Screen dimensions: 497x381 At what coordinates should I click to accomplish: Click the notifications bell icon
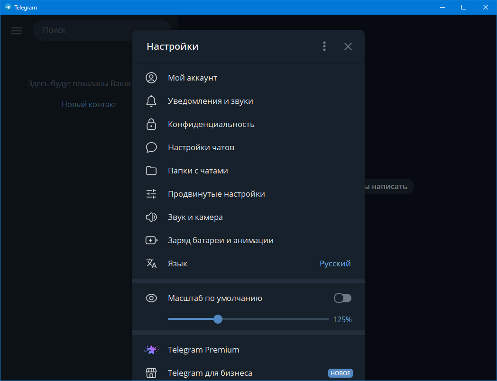tap(151, 101)
